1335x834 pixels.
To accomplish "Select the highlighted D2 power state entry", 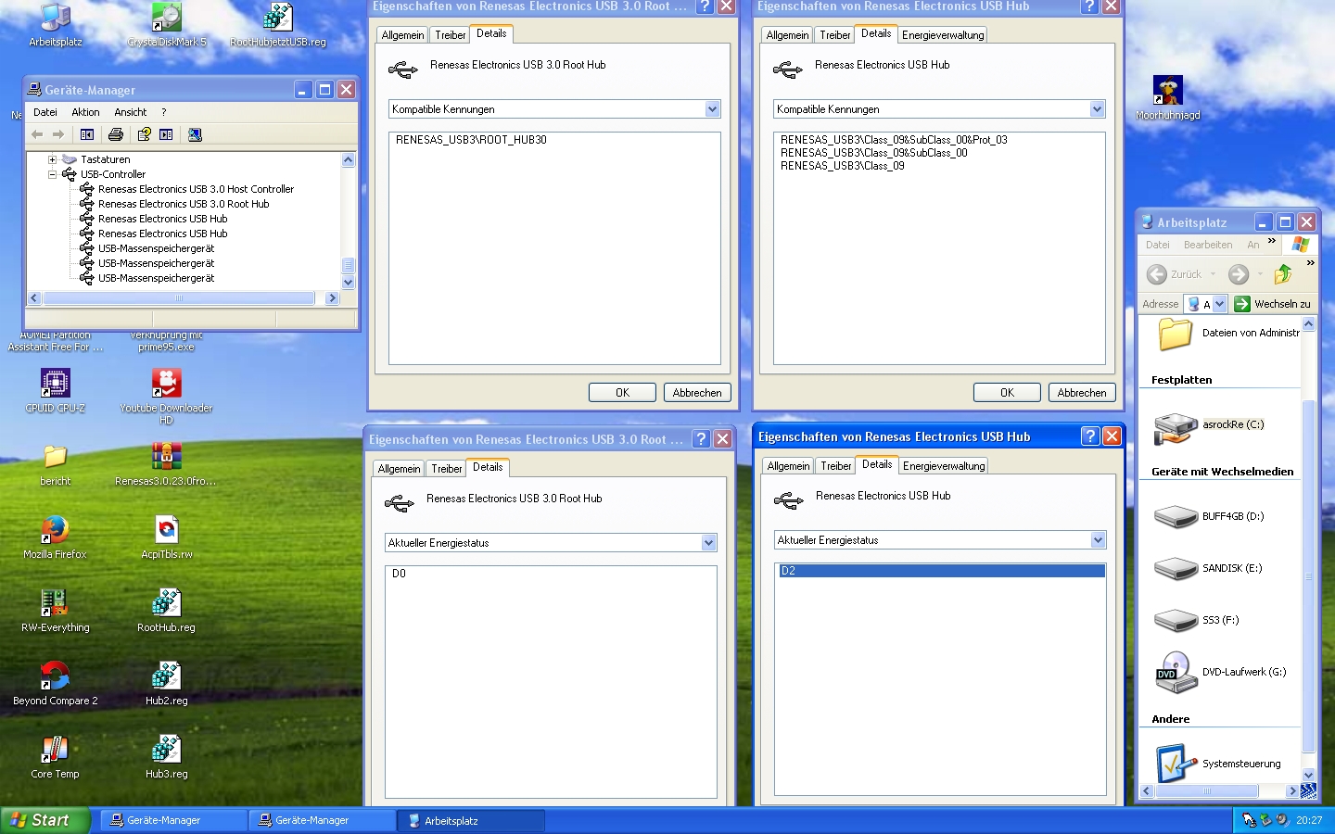I will click(941, 571).
